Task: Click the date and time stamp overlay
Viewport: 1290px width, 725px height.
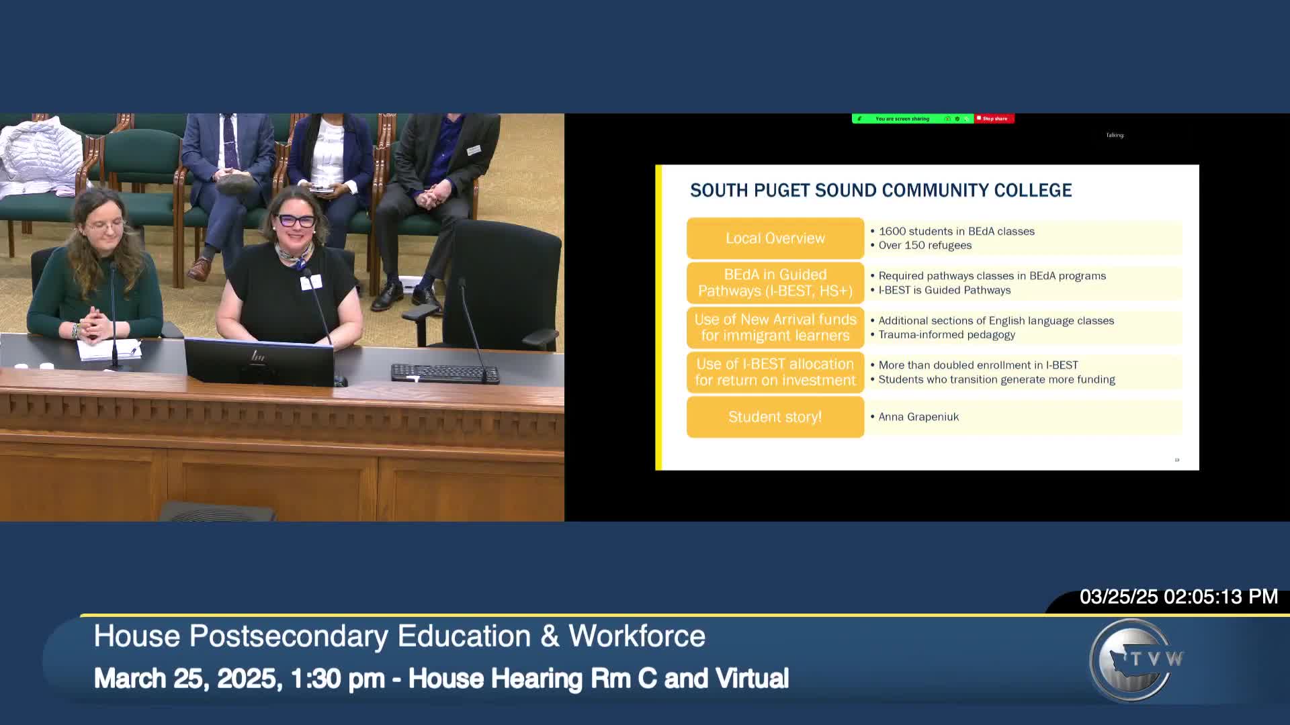Action: tap(1178, 597)
